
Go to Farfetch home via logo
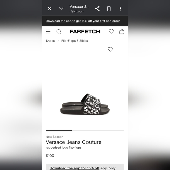click(85, 32)
